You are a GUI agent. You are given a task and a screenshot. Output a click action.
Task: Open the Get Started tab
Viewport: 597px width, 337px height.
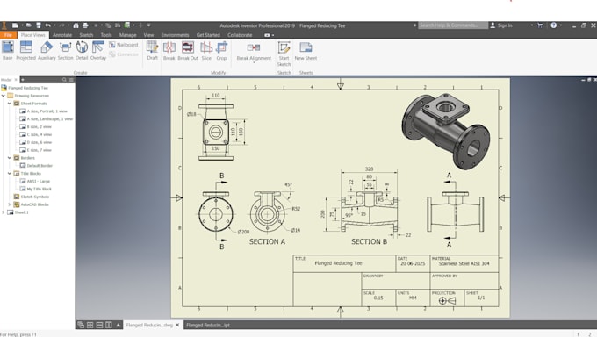click(208, 35)
